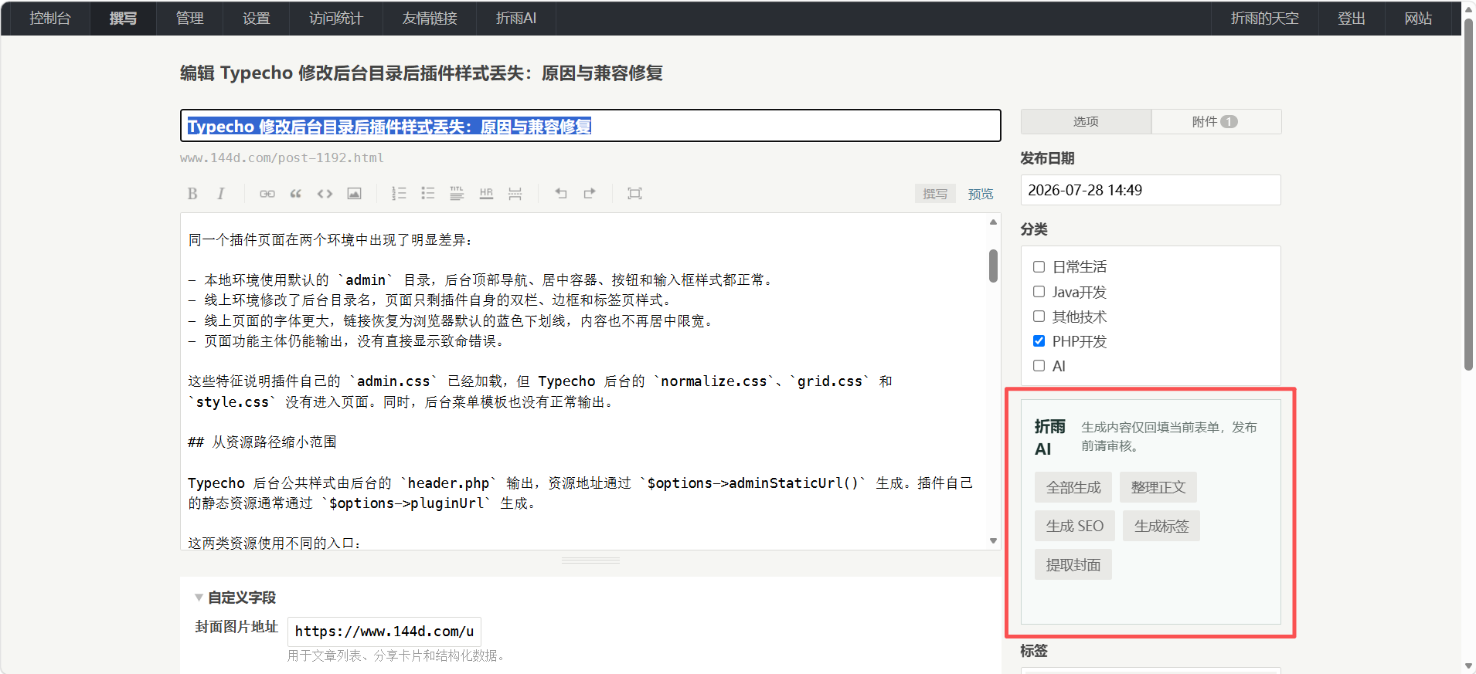
Task: Open the 设置 menu
Action: tap(256, 19)
